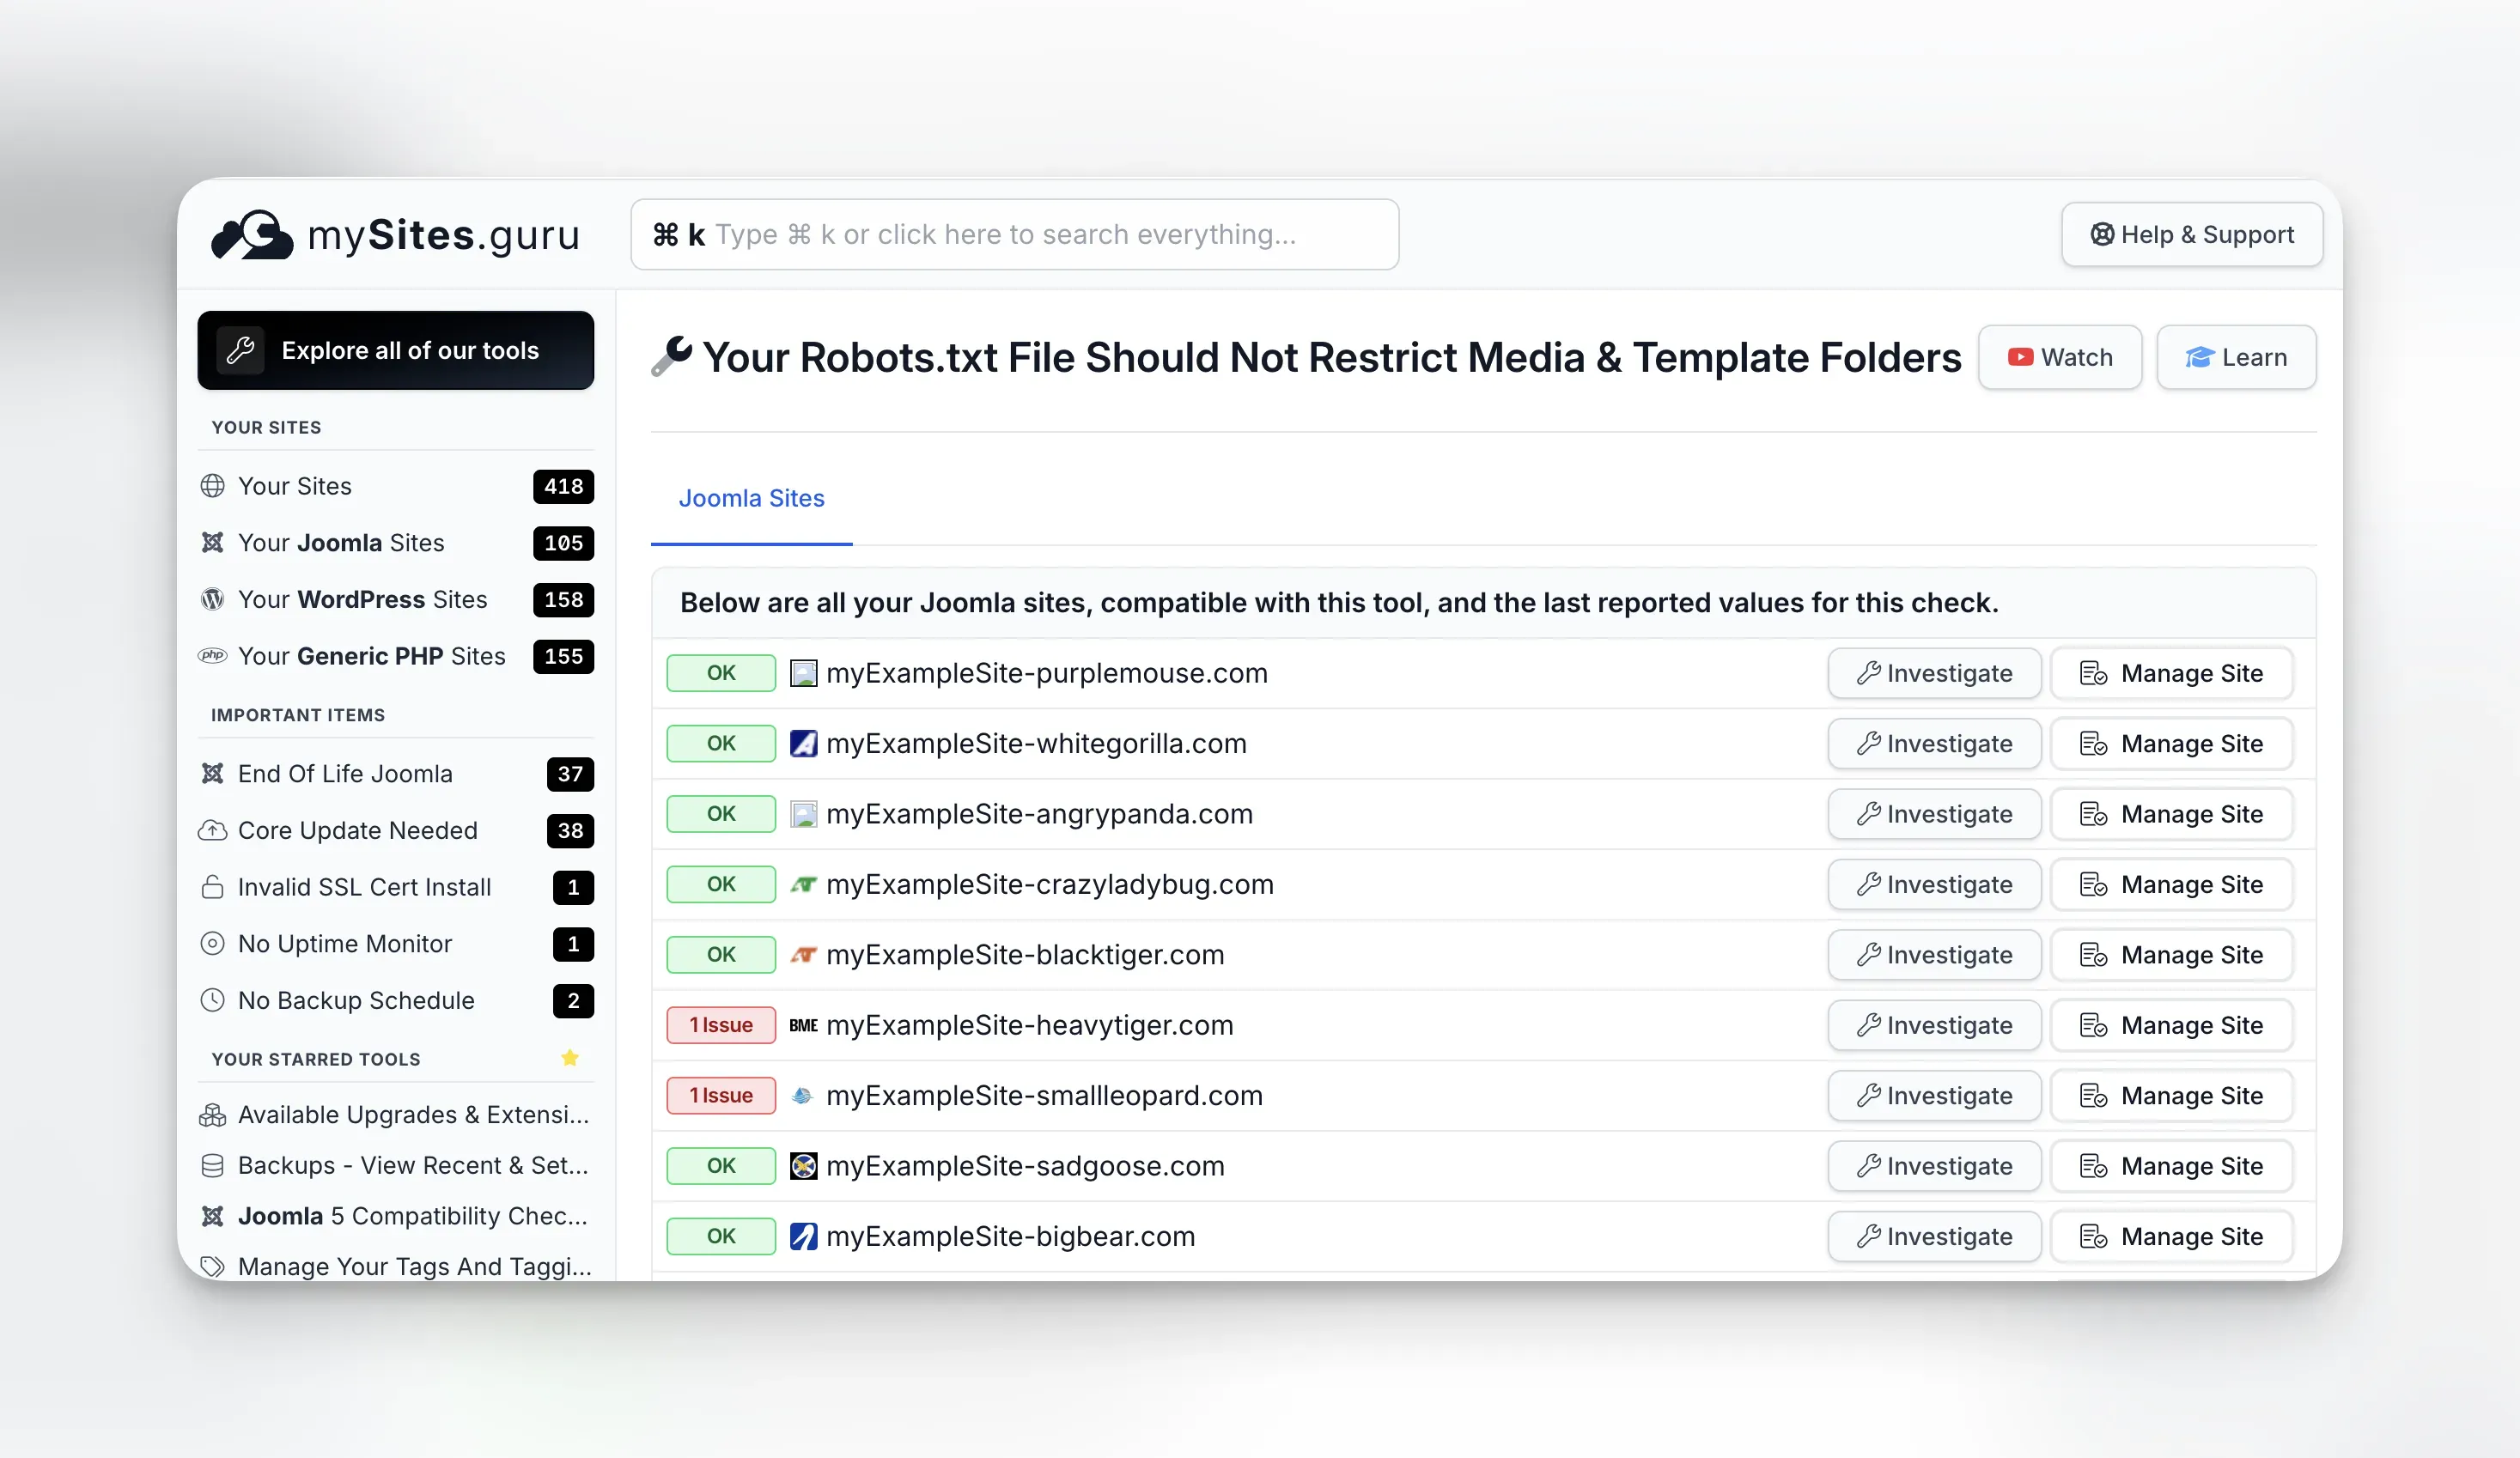Click the database icon for Backups tool
Screen dimensions: 2520x1458
tap(212, 1166)
